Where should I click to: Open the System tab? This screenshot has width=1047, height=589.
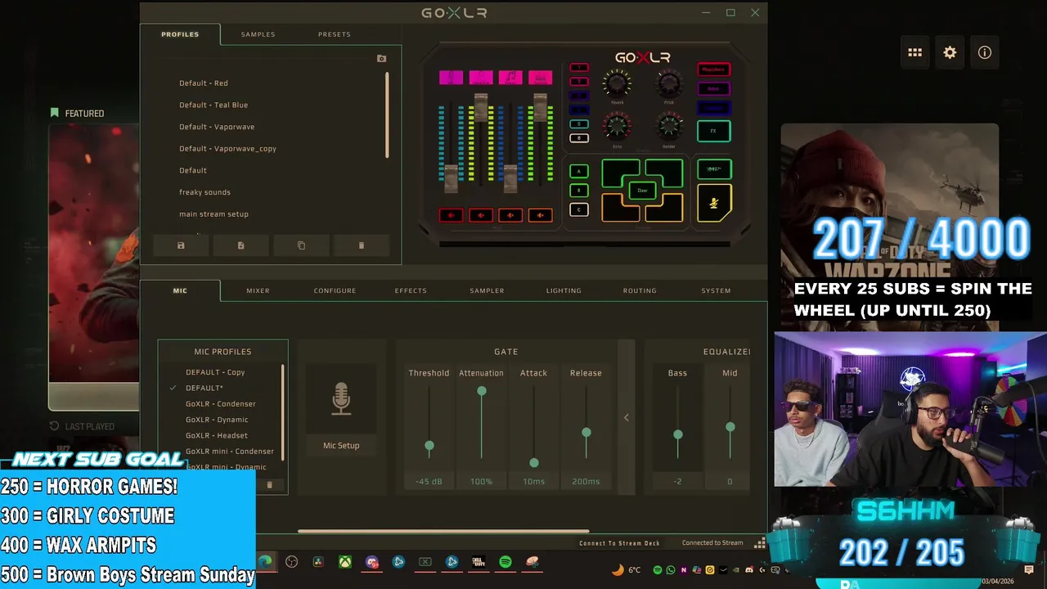tap(716, 290)
